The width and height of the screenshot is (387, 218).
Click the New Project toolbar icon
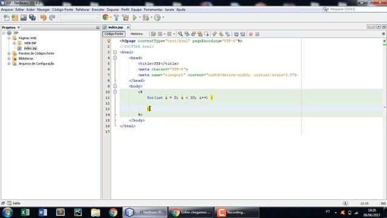pyautogui.click(x=15, y=18)
